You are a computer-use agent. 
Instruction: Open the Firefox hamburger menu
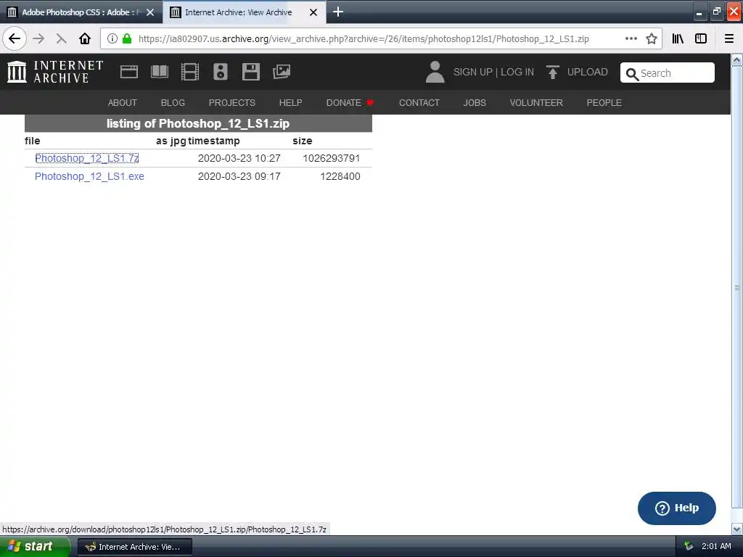tap(729, 39)
